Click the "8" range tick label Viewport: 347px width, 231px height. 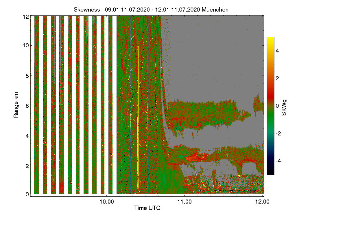coord(27,76)
